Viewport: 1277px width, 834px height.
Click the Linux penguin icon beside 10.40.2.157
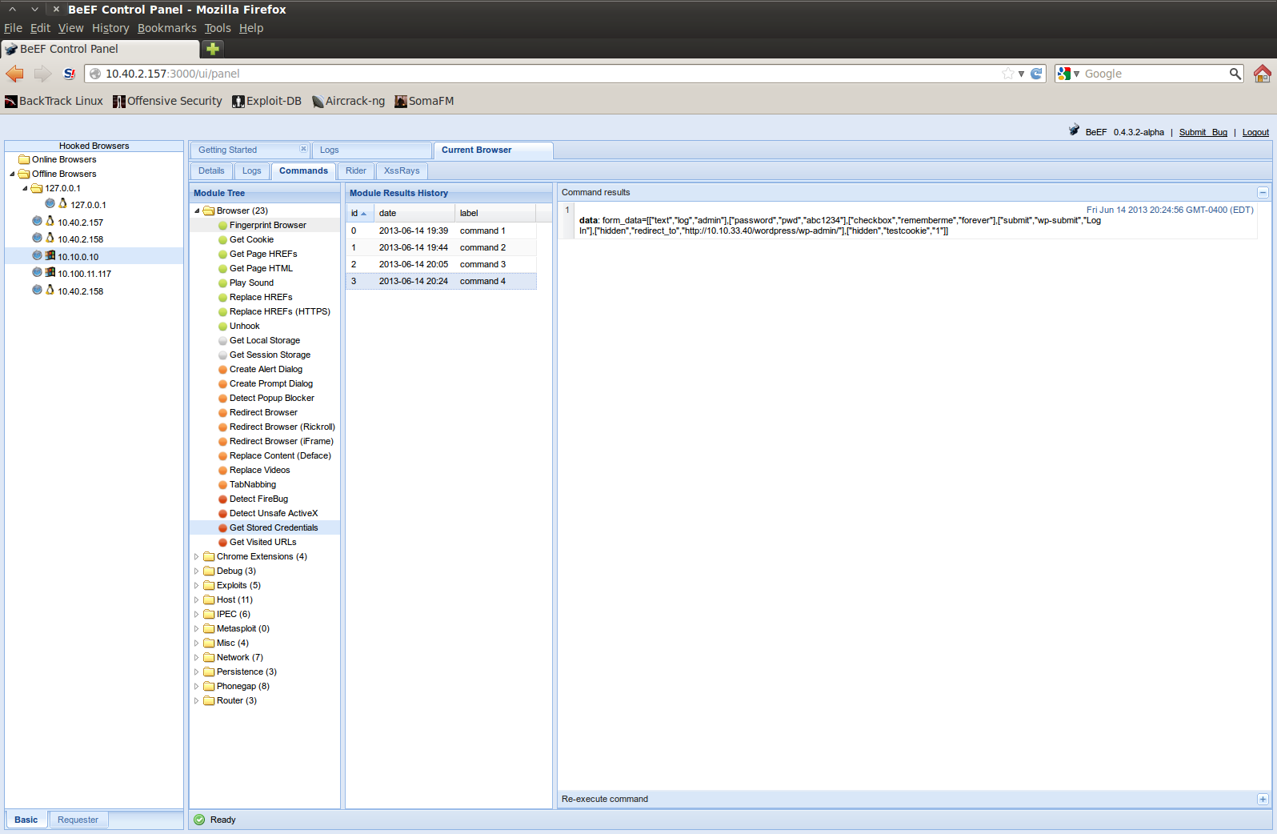pyautogui.click(x=50, y=222)
